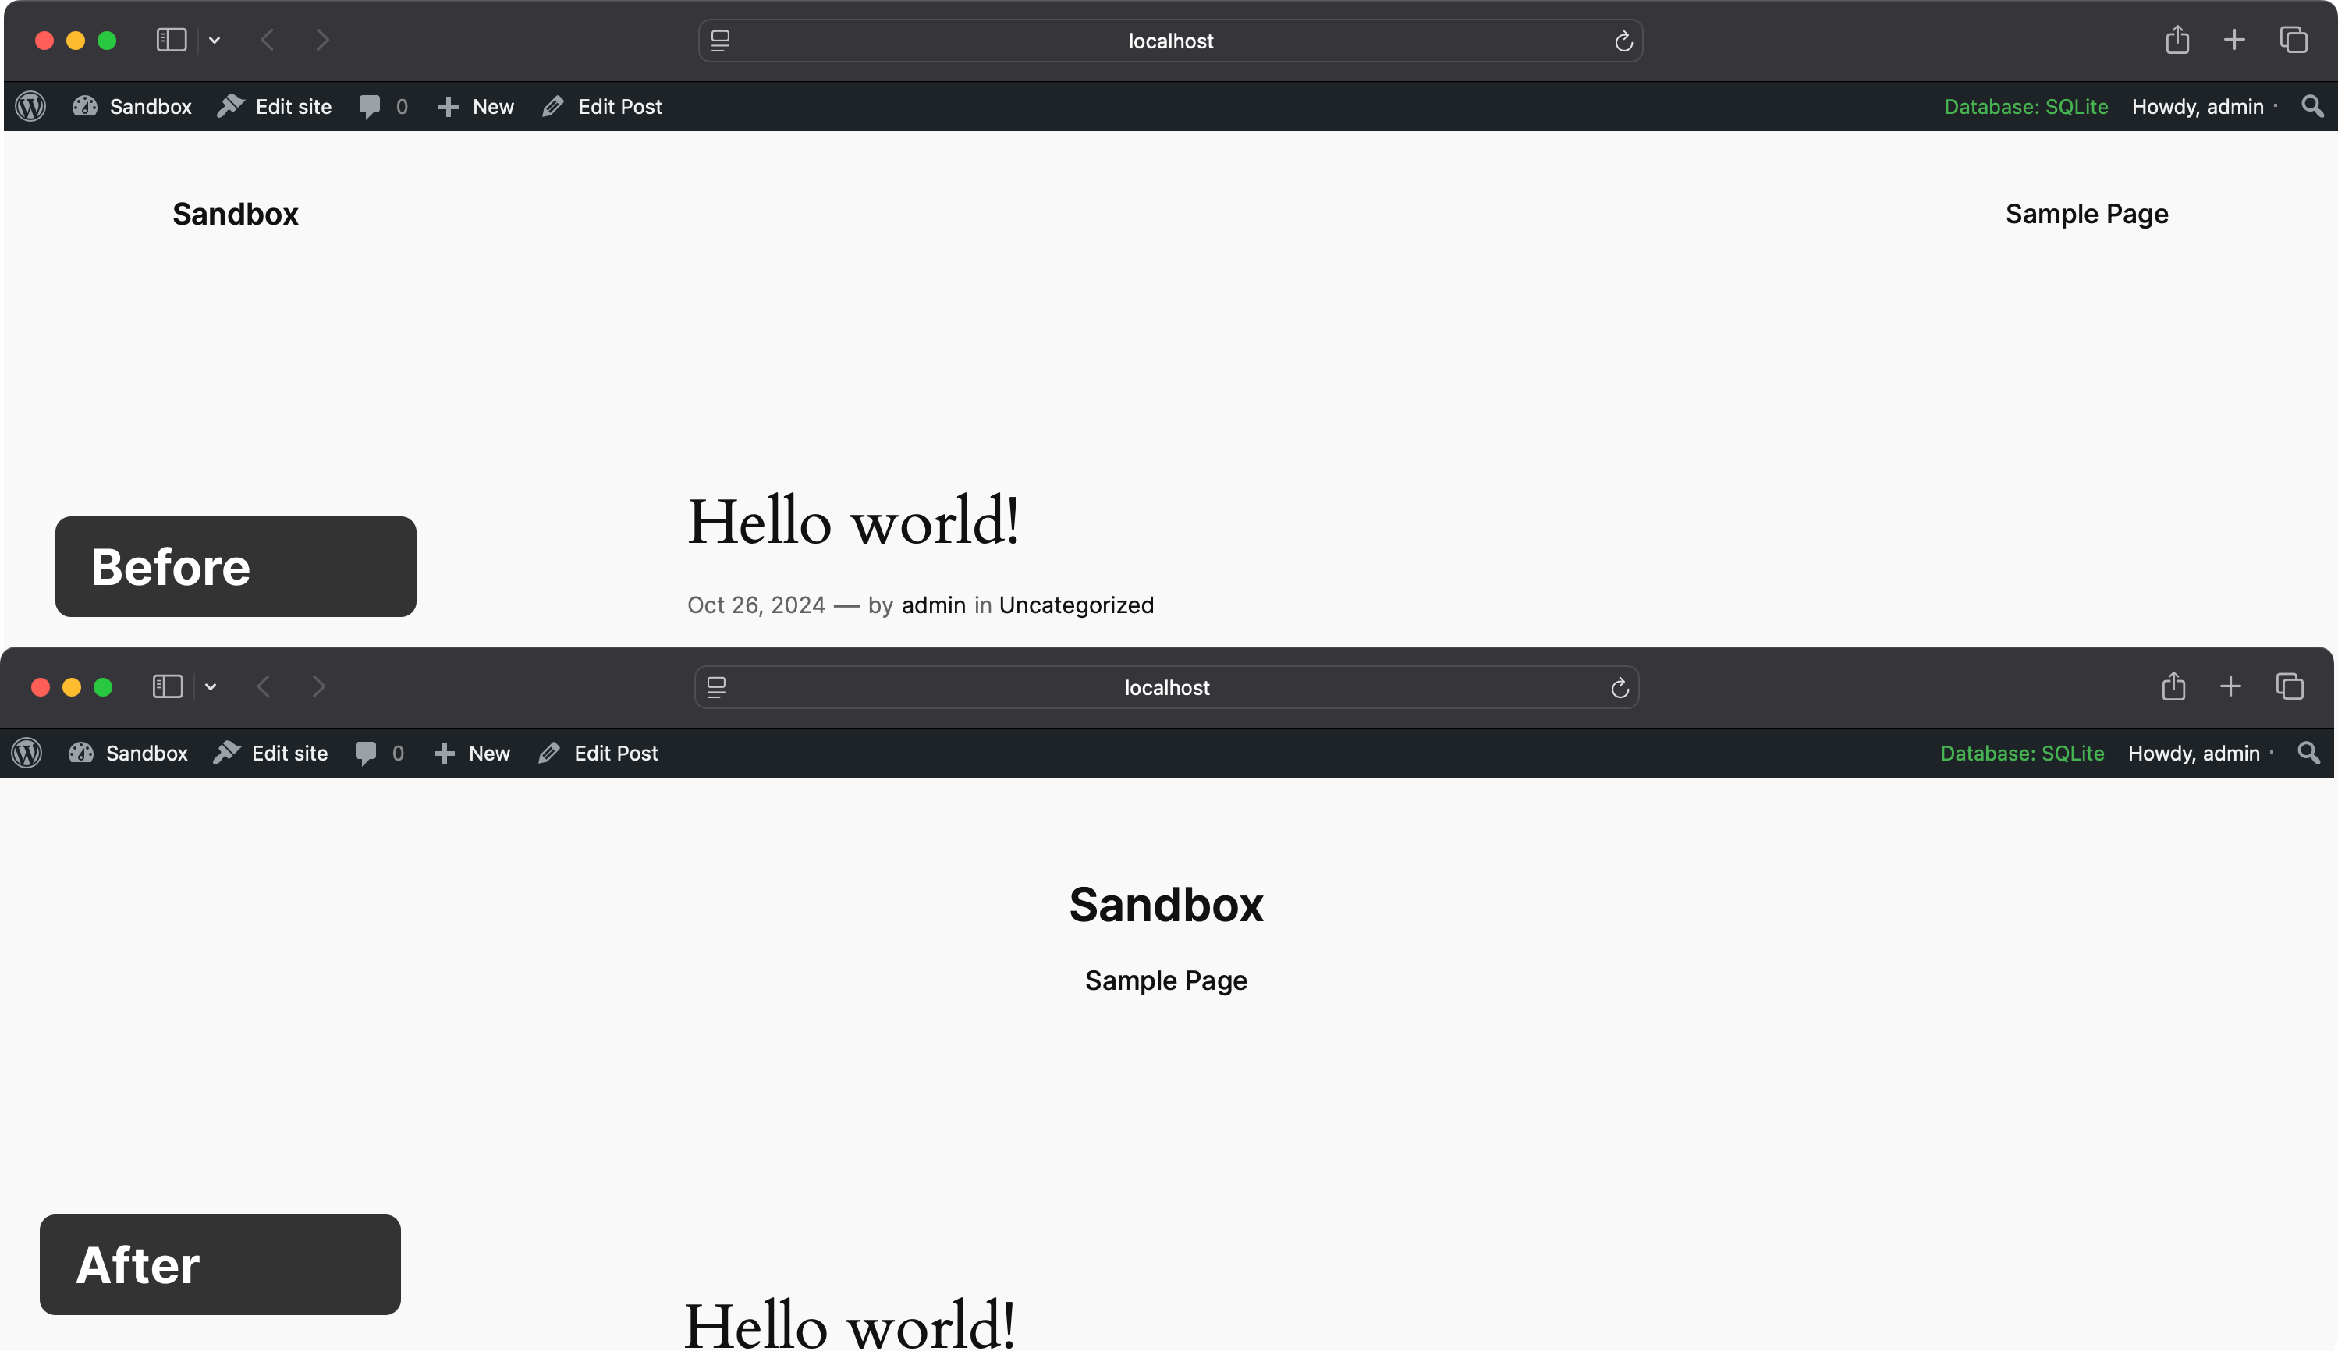Toggle sidebar in bottom Safari window
The height and width of the screenshot is (1351, 2338).
click(168, 686)
